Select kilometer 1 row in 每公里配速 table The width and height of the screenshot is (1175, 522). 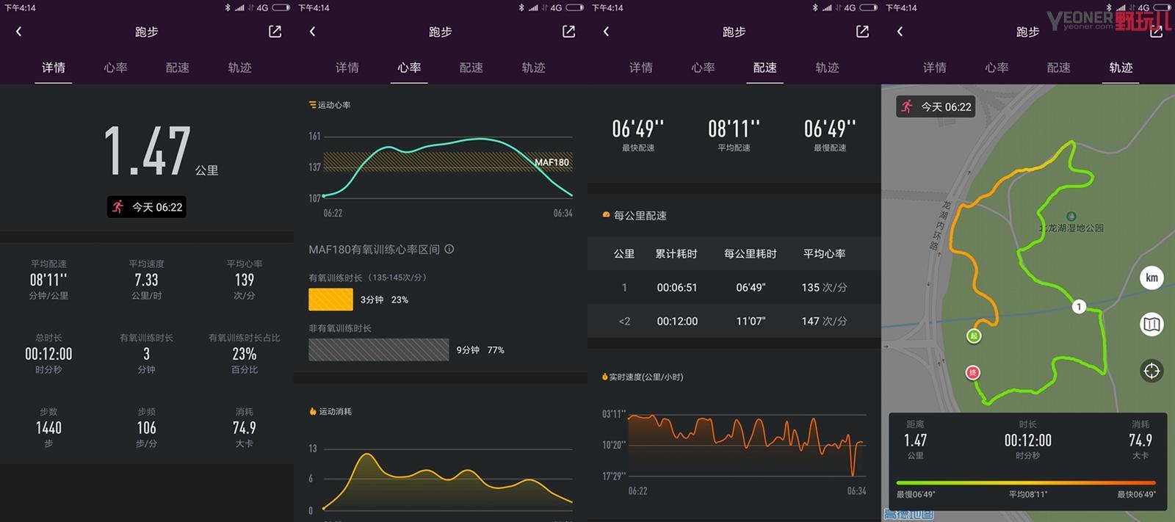coord(734,288)
